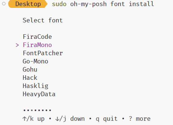Click the first pagination dot
The width and height of the screenshot is (173, 125).
pyautogui.click(x=24, y=110)
